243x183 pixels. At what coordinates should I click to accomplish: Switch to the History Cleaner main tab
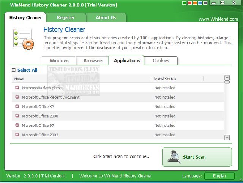tap(25, 18)
